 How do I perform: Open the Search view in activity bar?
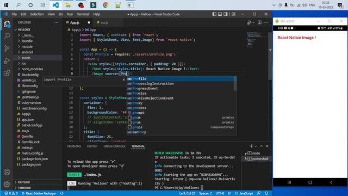pos(7,36)
